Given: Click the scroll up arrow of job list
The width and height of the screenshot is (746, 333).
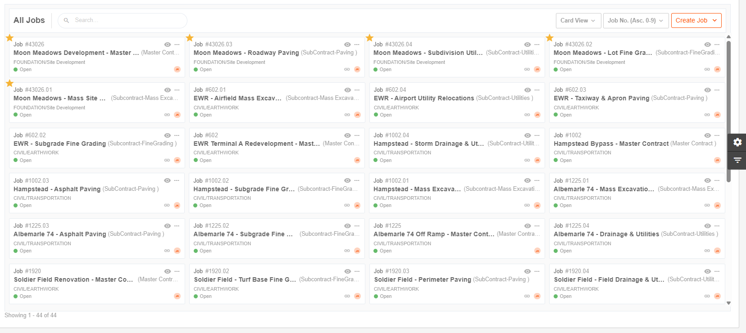Looking at the screenshot, I should [728, 37].
